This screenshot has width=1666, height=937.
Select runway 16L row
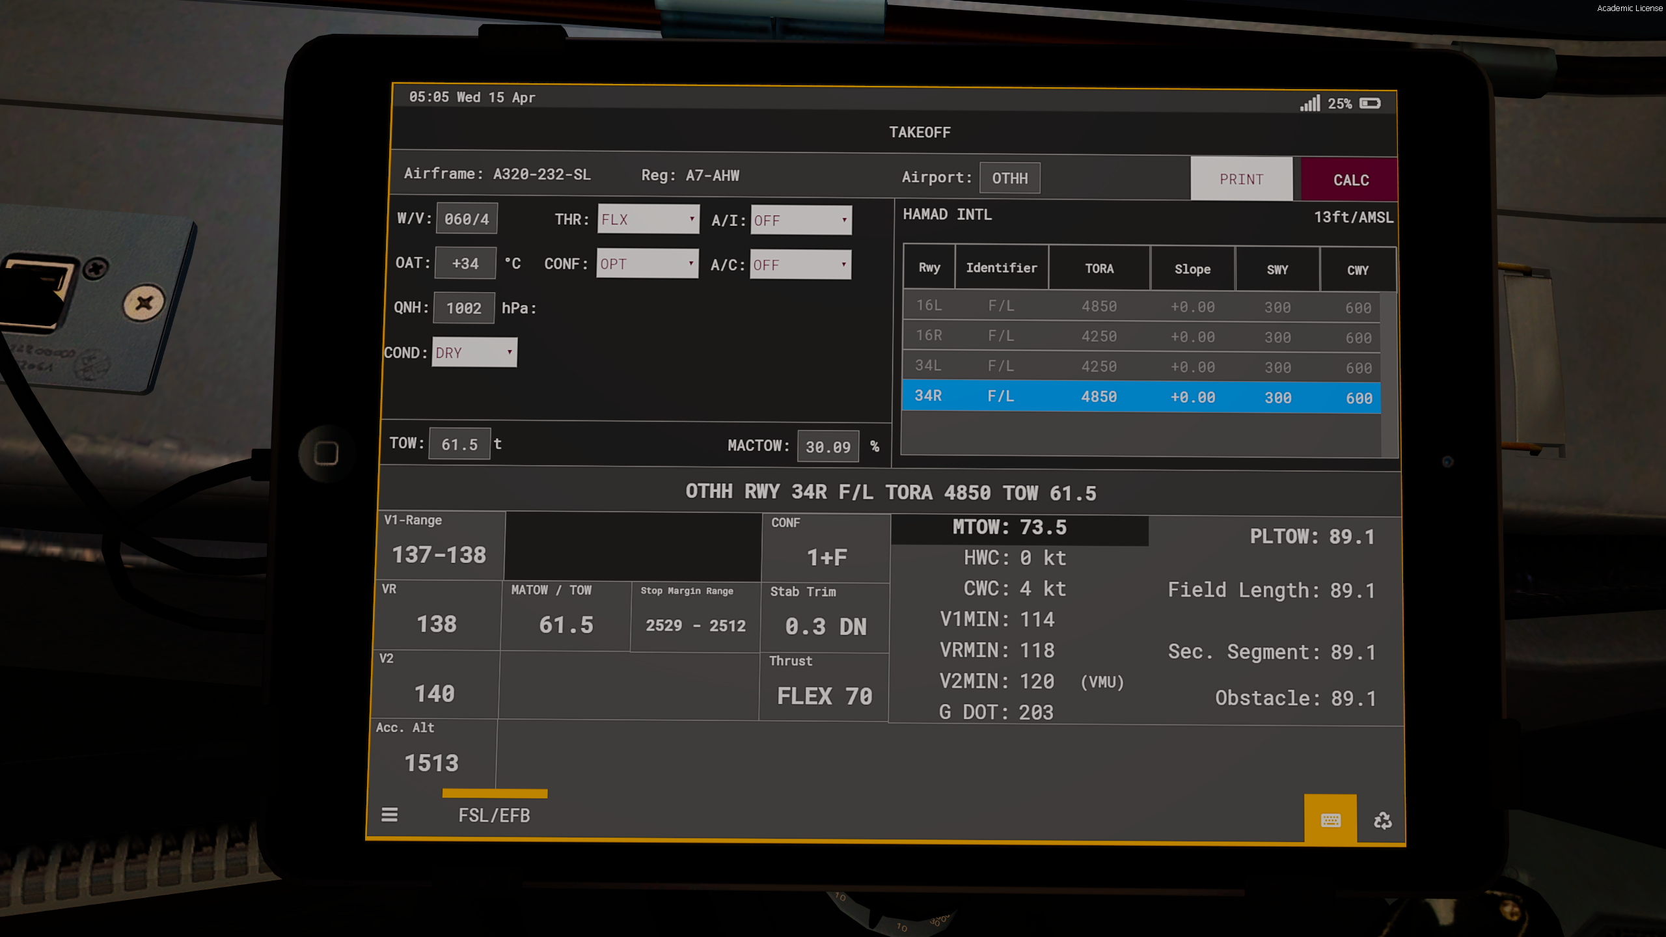point(1141,306)
